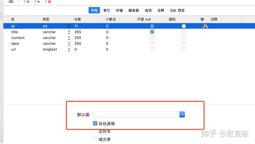Enable 虚拟 checkbox for title row

pyautogui.click(x=184, y=32)
